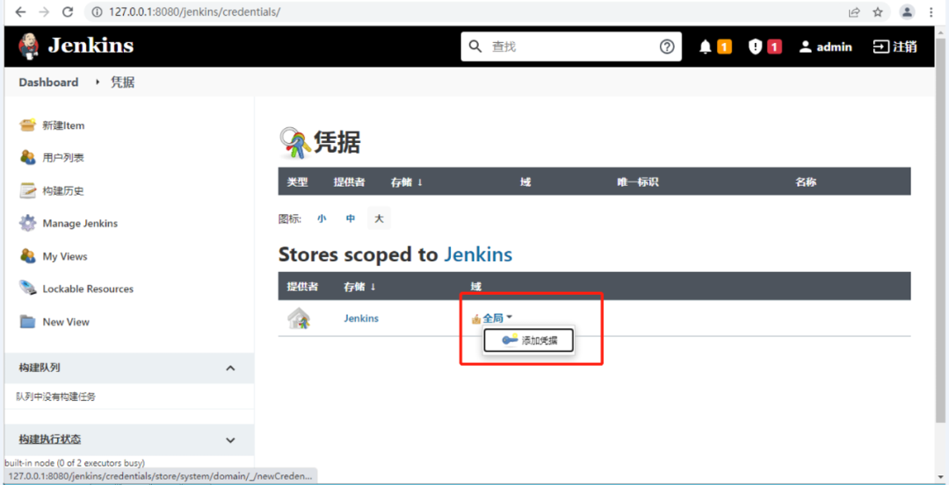Click the 用户列表 people icon
The width and height of the screenshot is (949, 485).
pos(28,158)
